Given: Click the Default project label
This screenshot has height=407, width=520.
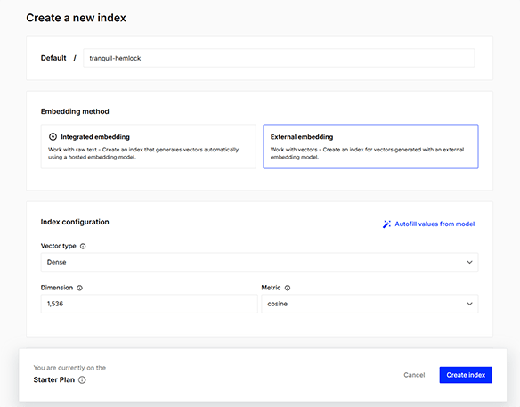Looking at the screenshot, I should 53,58.
